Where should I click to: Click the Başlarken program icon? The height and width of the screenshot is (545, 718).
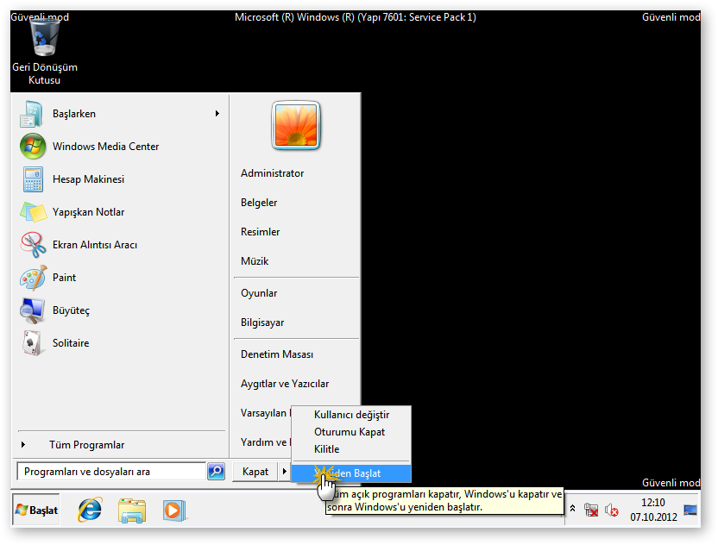[x=31, y=114]
